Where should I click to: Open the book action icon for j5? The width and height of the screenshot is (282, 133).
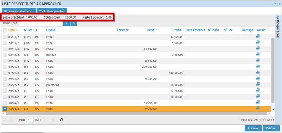pyautogui.click(x=258, y=96)
